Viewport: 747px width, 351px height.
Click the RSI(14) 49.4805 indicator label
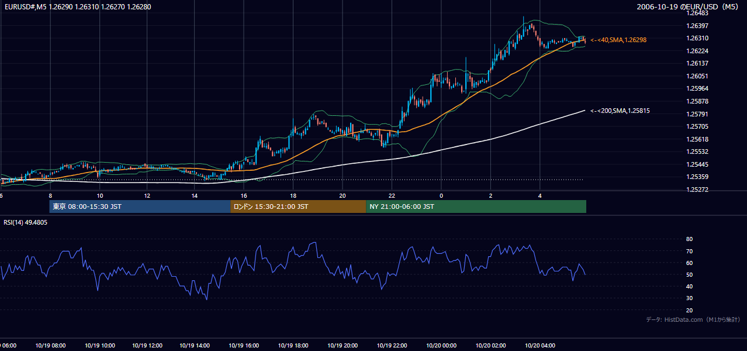pyautogui.click(x=26, y=223)
